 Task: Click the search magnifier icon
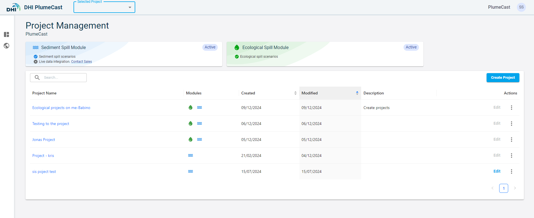pyautogui.click(x=37, y=78)
